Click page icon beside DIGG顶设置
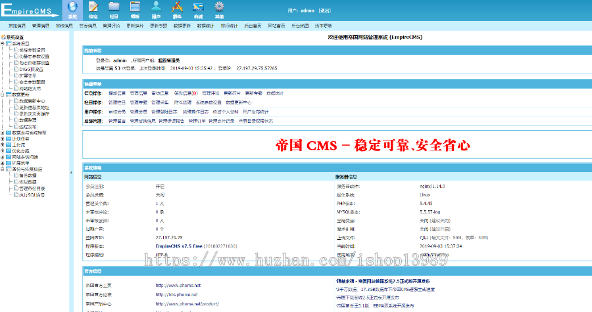This screenshot has height=312, width=592. (16, 69)
